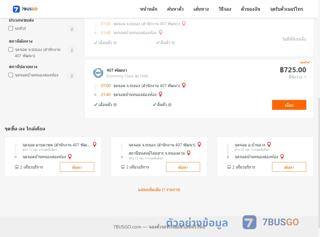The image size is (320, 237).
Task: Click ค้นหา in the อ.บ้านฉาง nearby card
Action: [x=289, y=167]
